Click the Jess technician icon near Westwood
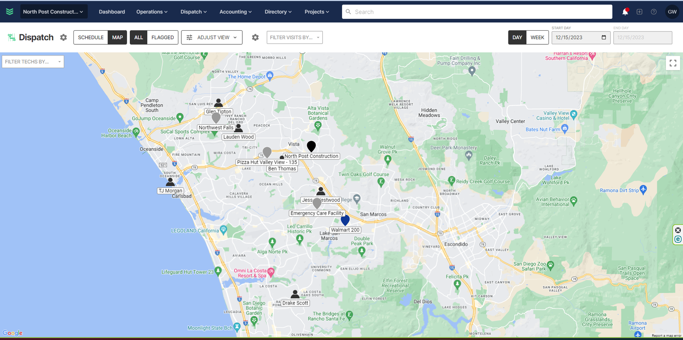Viewport: 683px width, 340px height. [x=321, y=191]
